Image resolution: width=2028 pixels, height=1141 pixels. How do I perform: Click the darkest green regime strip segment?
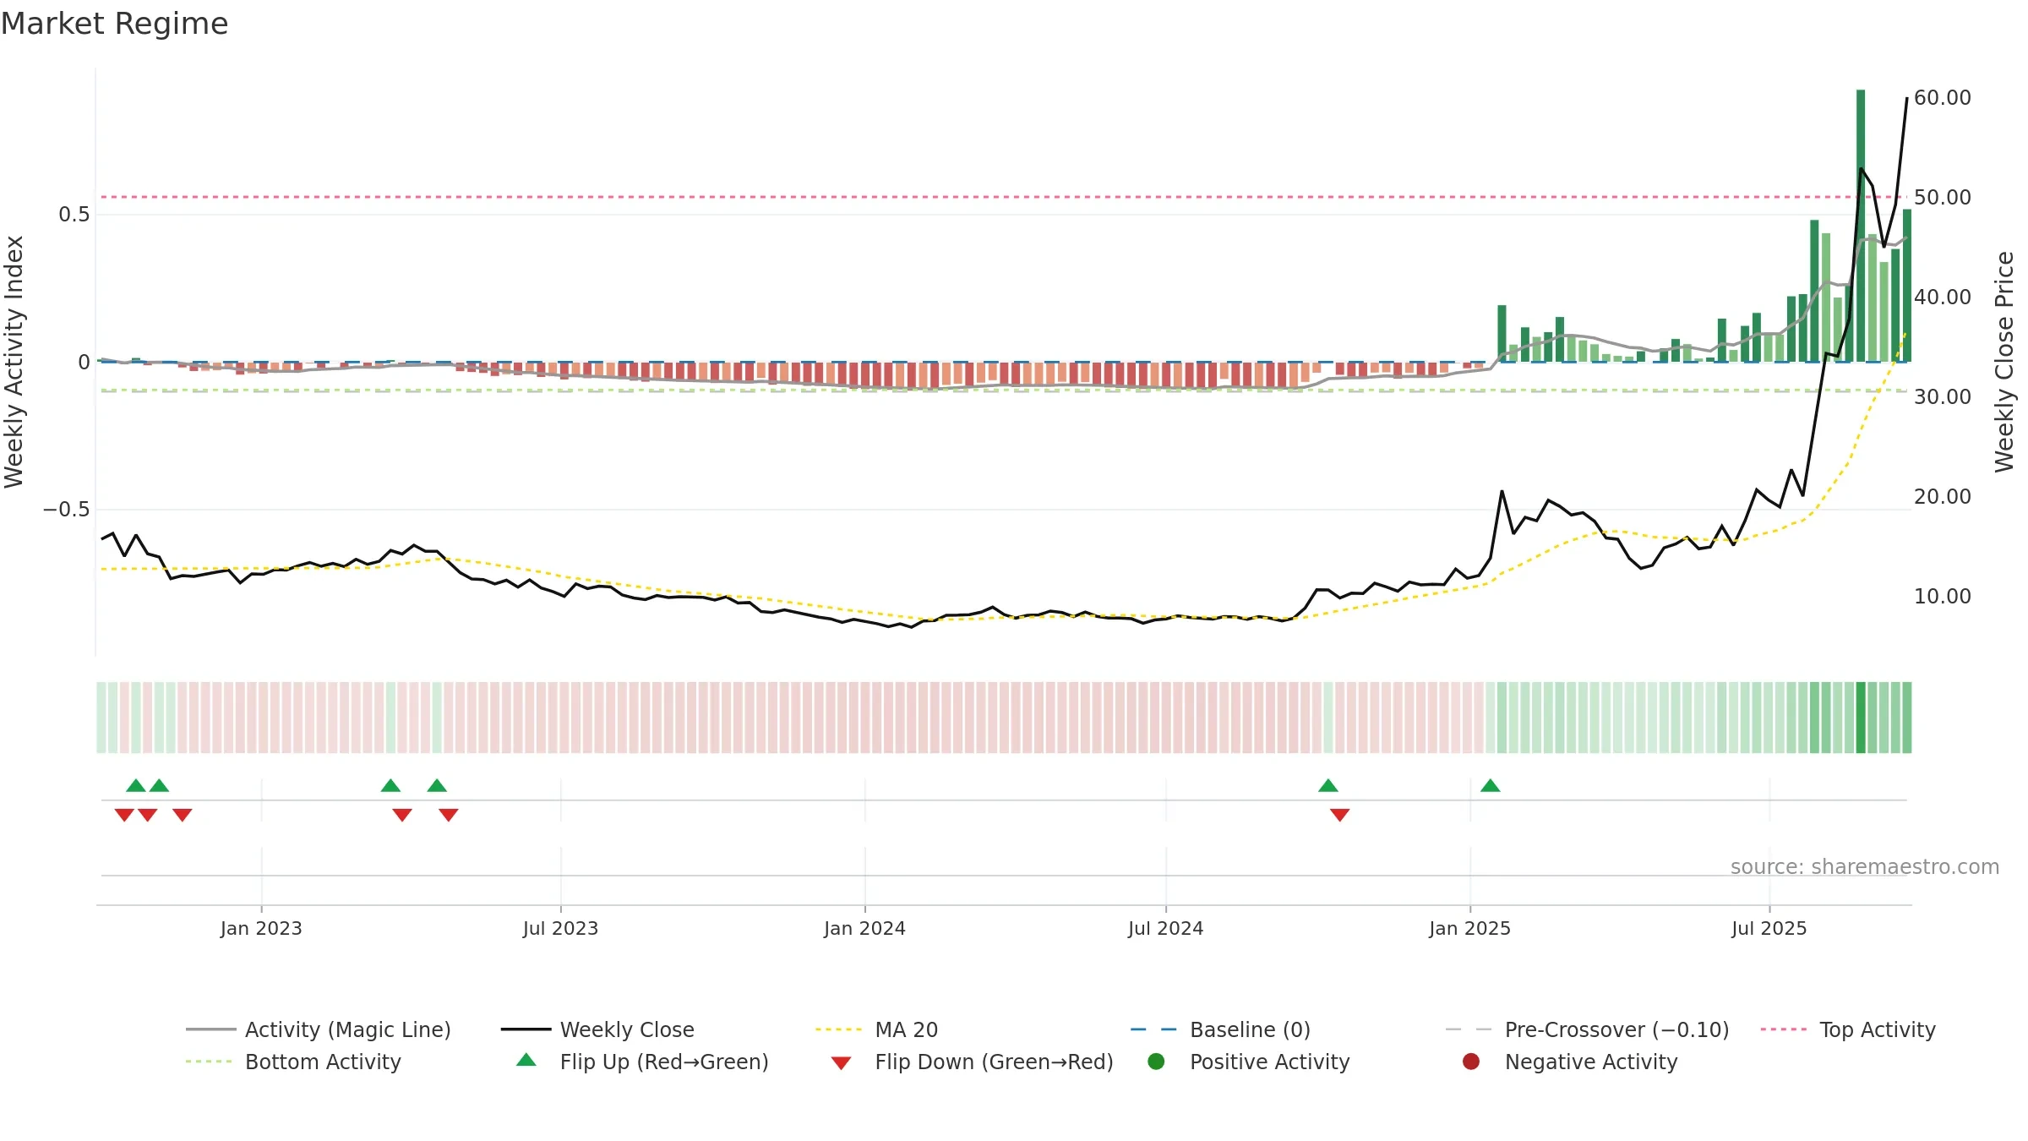pos(1861,718)
